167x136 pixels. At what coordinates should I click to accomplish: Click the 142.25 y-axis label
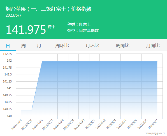(7, 54)
